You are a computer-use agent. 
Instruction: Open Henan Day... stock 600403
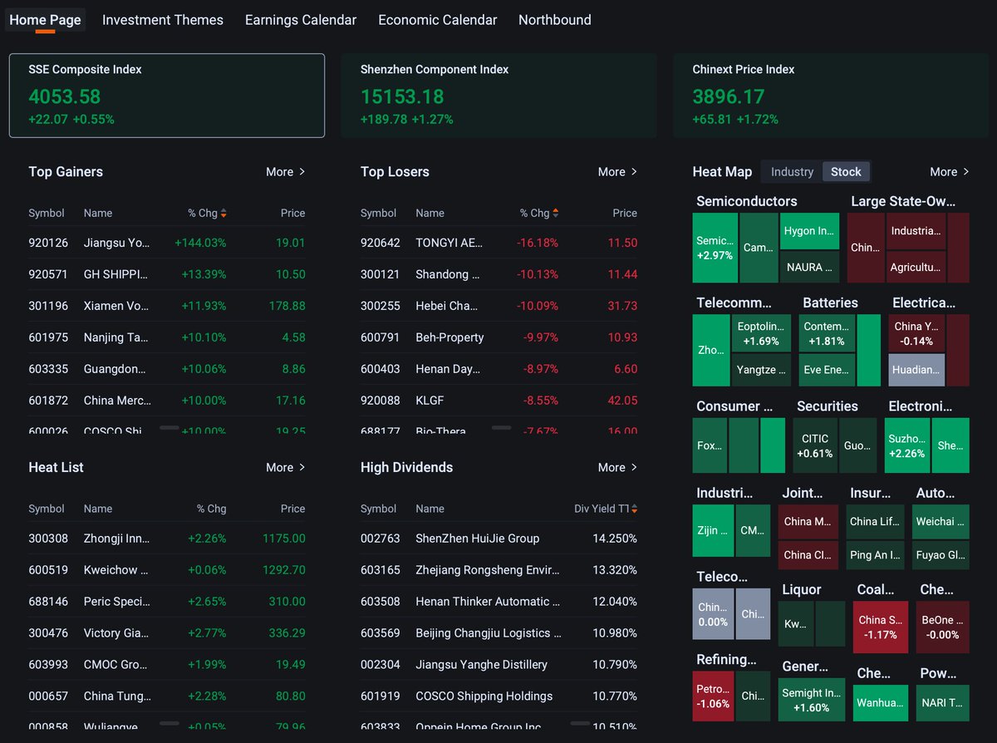[x=498, y=369]
